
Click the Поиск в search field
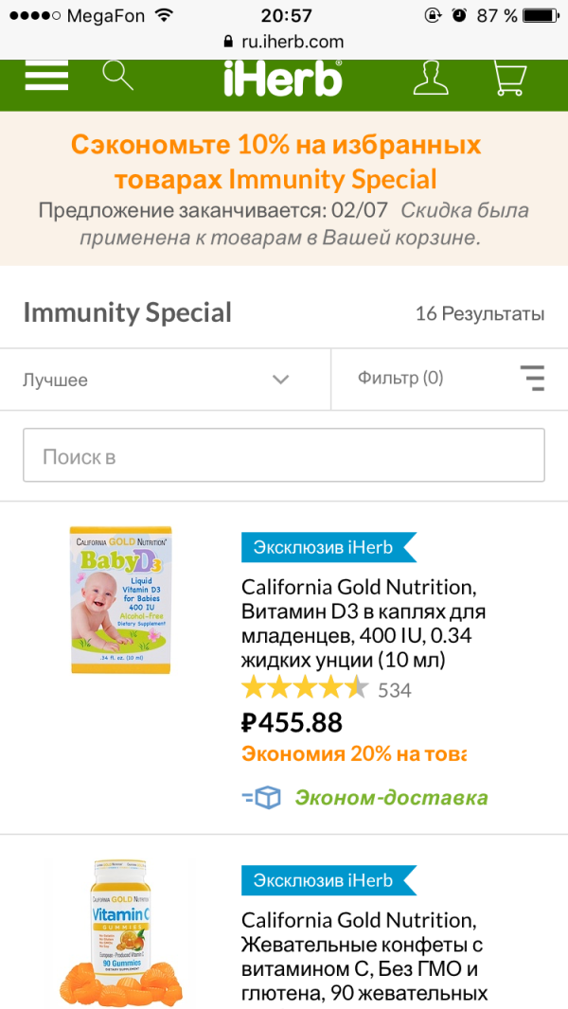(x=283, y=456)
